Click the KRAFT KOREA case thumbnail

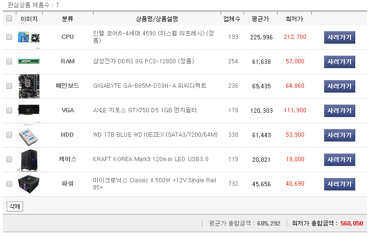[x=29, y=159]
